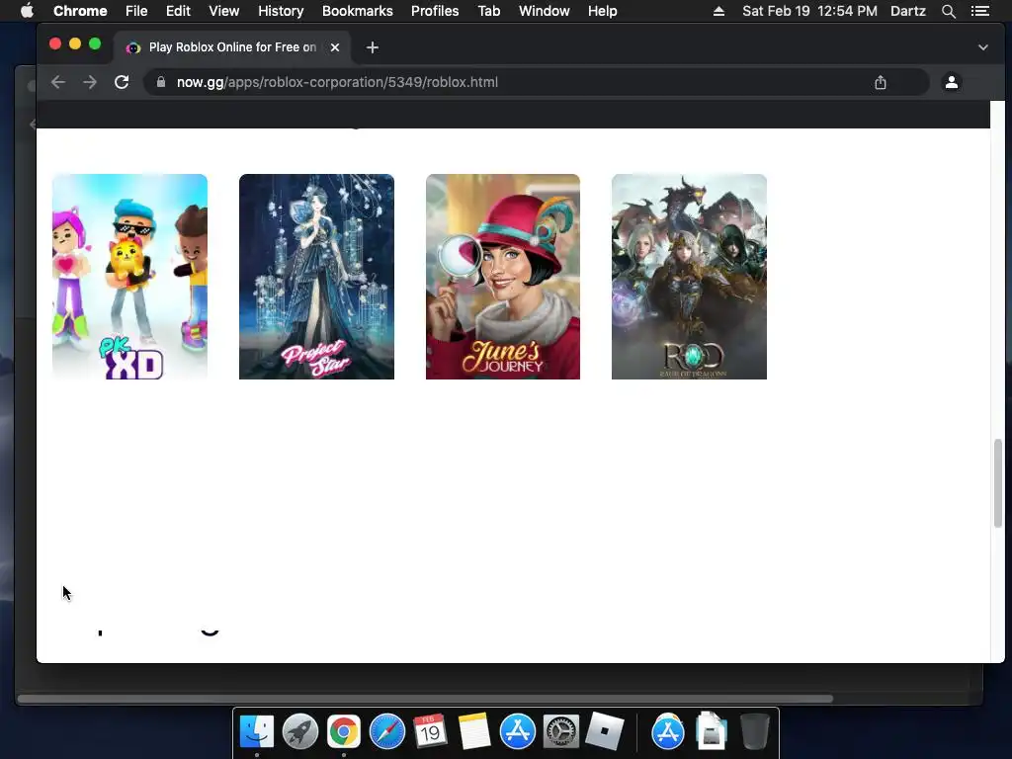This screenshot has height=759, width=1012.
Task: Open Spotlight search from menu bar
Action: point(948,11)
